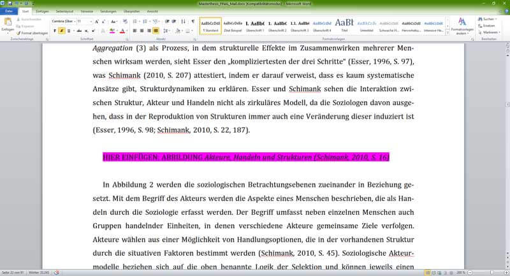Click the Format übertragen painter icon
Viewport: 510px width, 276px height.
(18, 33)
